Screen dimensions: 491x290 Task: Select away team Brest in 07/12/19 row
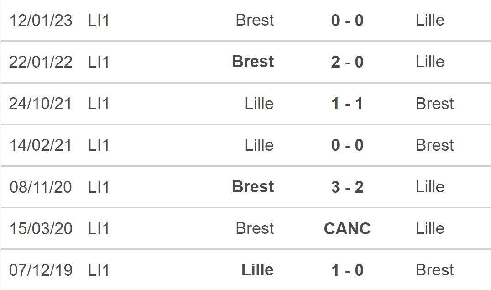[434, 270]
